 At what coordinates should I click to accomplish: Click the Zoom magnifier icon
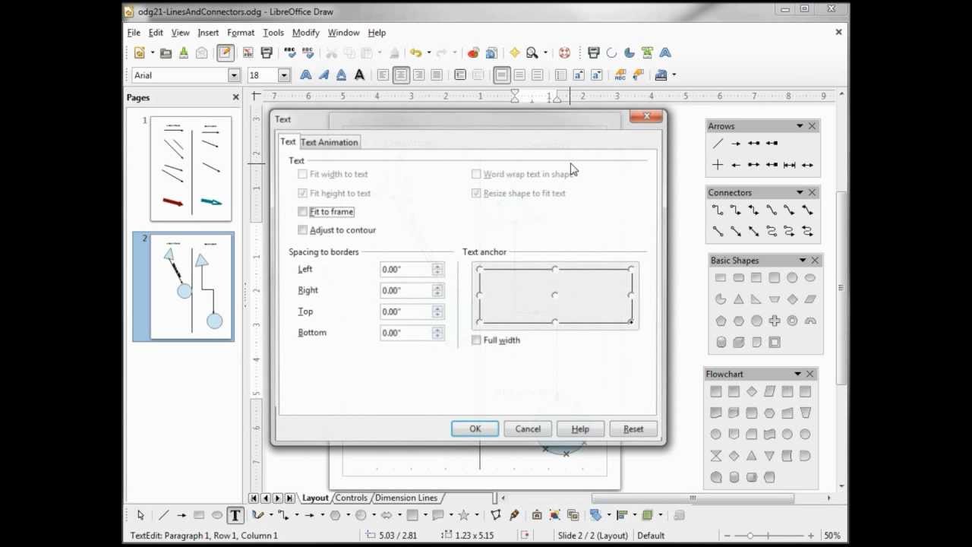532,52
